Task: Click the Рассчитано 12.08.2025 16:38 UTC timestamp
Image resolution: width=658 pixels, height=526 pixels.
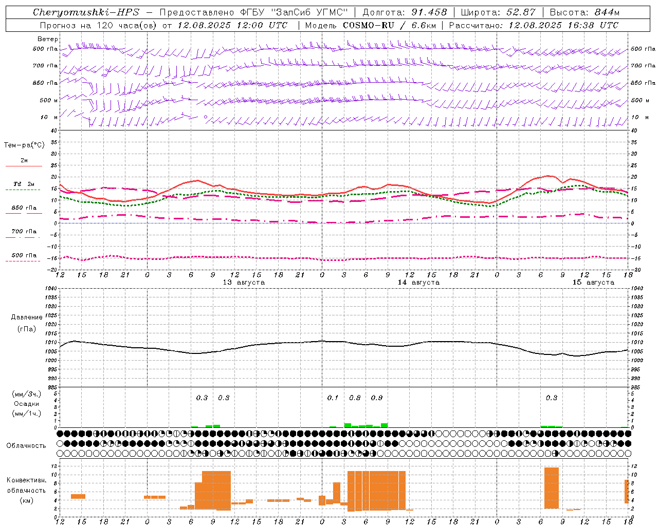Action: click(534, 25)
